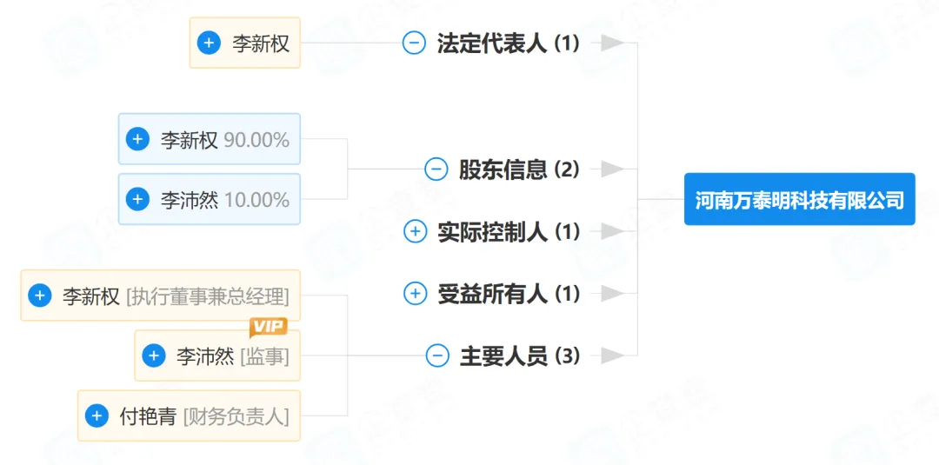Viewport: 939px width, 465px height.
Task: Expand plus icon for 李新权 执行董事兼总经理
Action: (40, 296)
